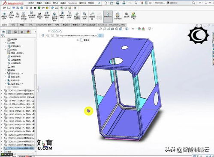The image size is (214, 157).
Task: Click the Assembly Features tool
Action: tap(62, 15)
